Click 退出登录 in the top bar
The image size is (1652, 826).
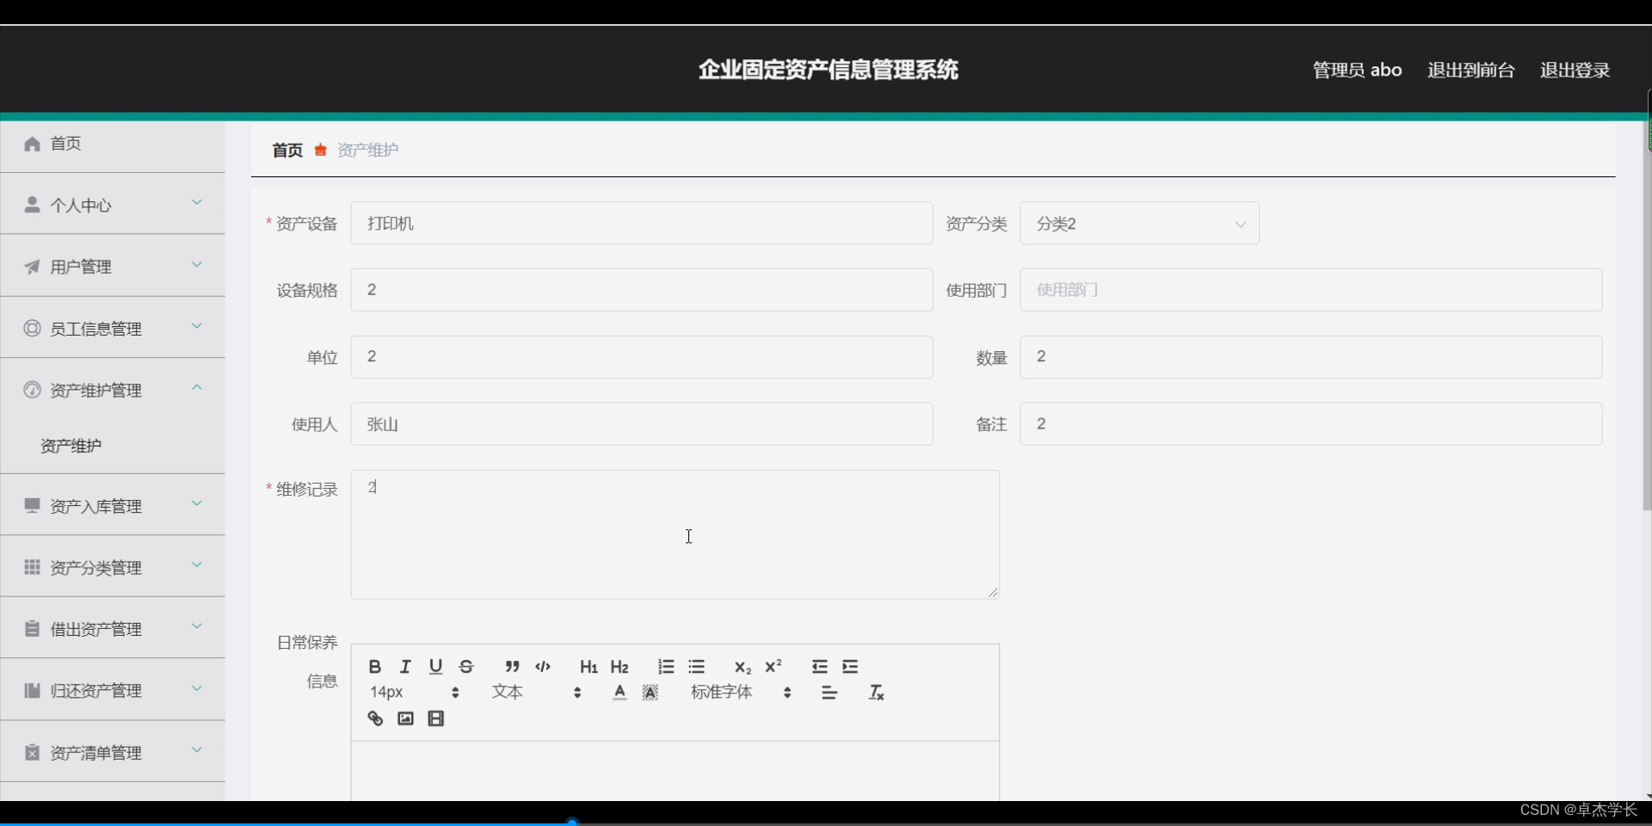tap(1575, 70)
